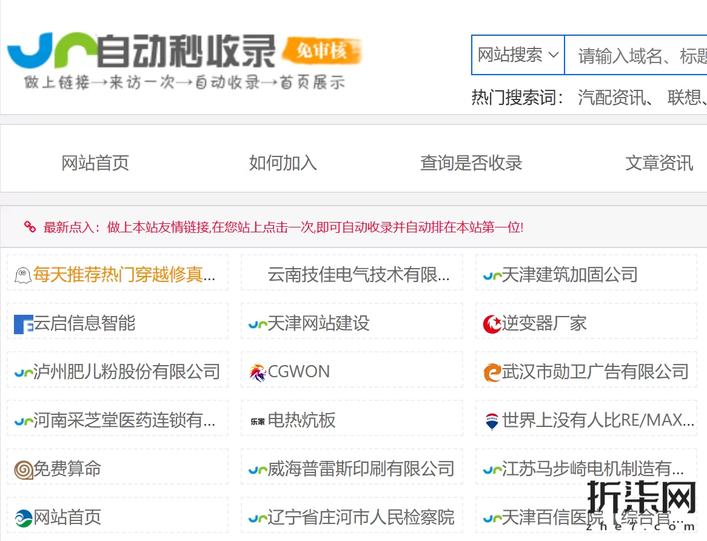Viewport: 707px width, 541px height.
Task: Switch to the 文章资讯 navigation tab
Action: point(659,163)
